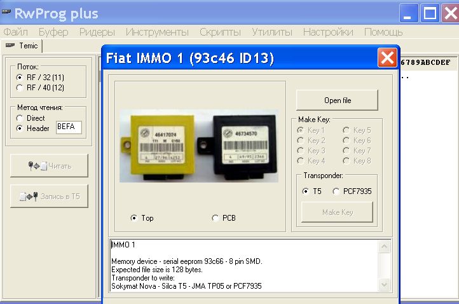Select Key 4 radio option

pos(311,161)
